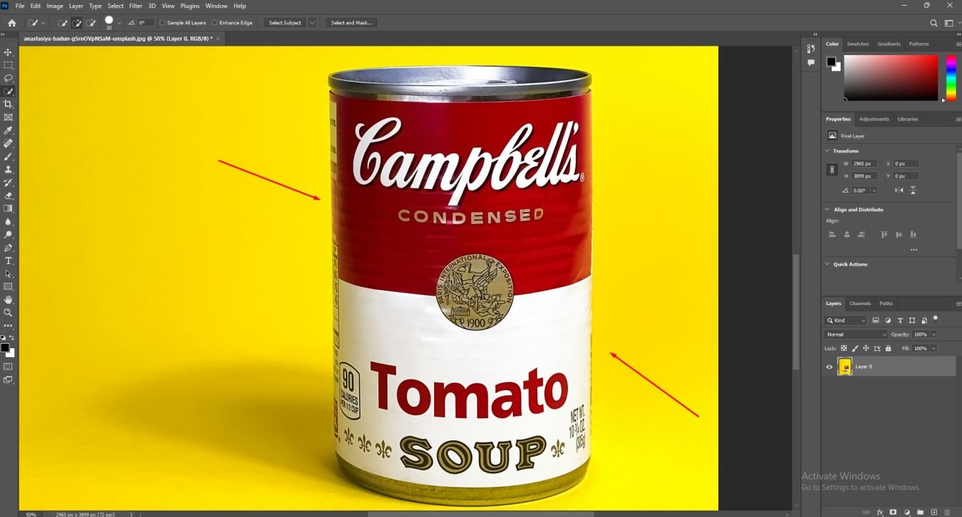Open the Filter menu
This screenshot has height=517, width=962.
(x=135, y=6)
